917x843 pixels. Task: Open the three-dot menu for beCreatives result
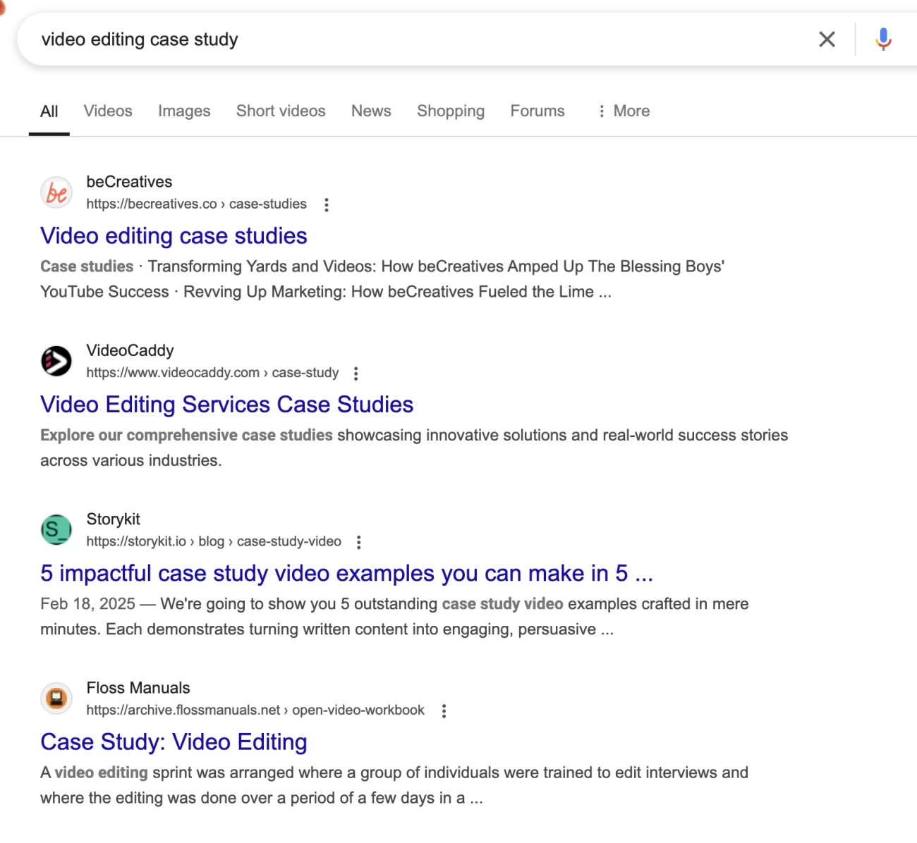pos(326,204)
